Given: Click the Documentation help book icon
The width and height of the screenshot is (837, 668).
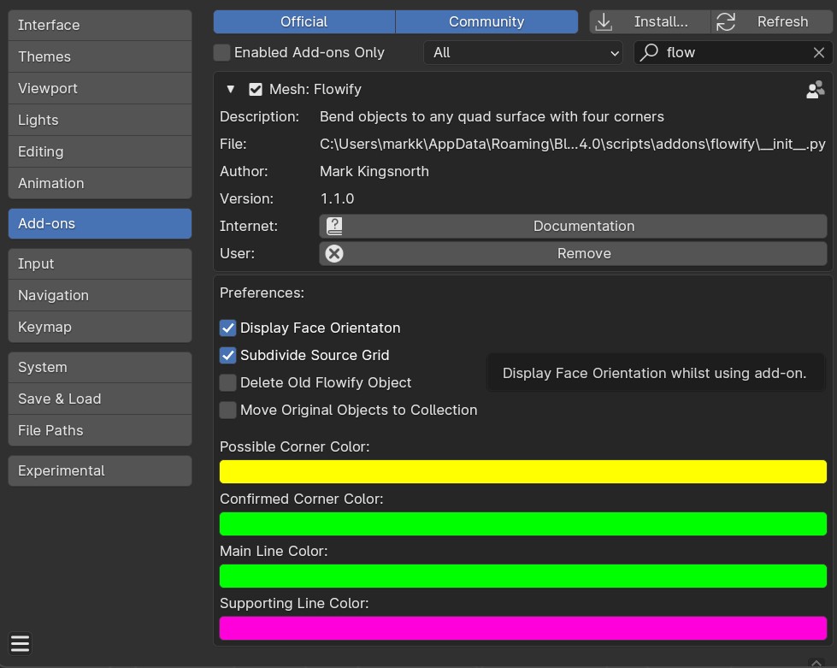Looking at the screenshot, I should (334, 227).
